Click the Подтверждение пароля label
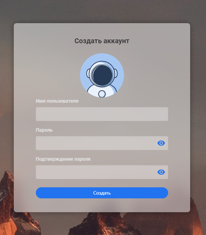This screenshot has height=235, width=206. pyautogui.click(x=63, y=159)
